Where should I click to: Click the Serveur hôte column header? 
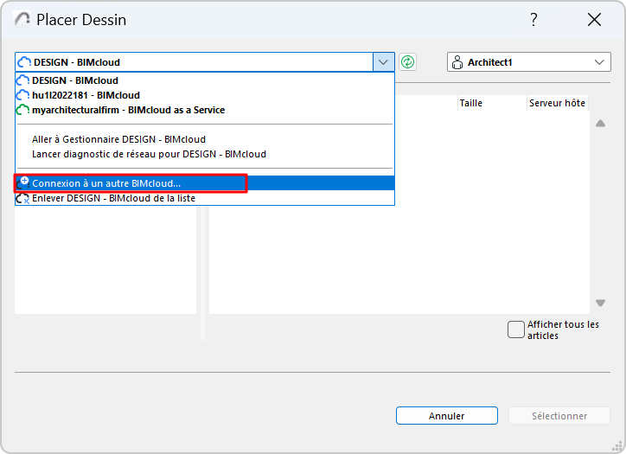click(x=557, y=103)
